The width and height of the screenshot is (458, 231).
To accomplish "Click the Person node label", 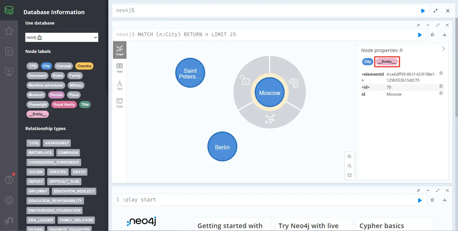I will tap(56, 95).
